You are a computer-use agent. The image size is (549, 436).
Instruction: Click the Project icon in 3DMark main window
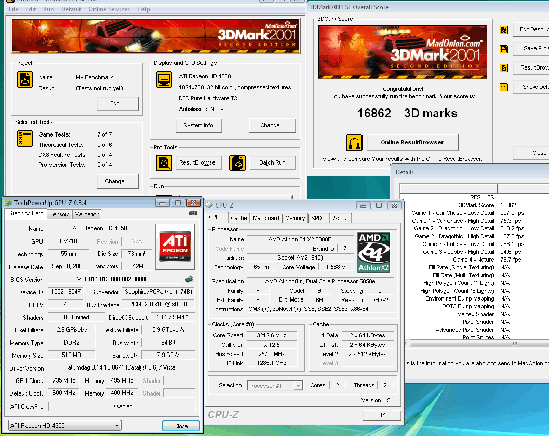[x=25, y=79]
